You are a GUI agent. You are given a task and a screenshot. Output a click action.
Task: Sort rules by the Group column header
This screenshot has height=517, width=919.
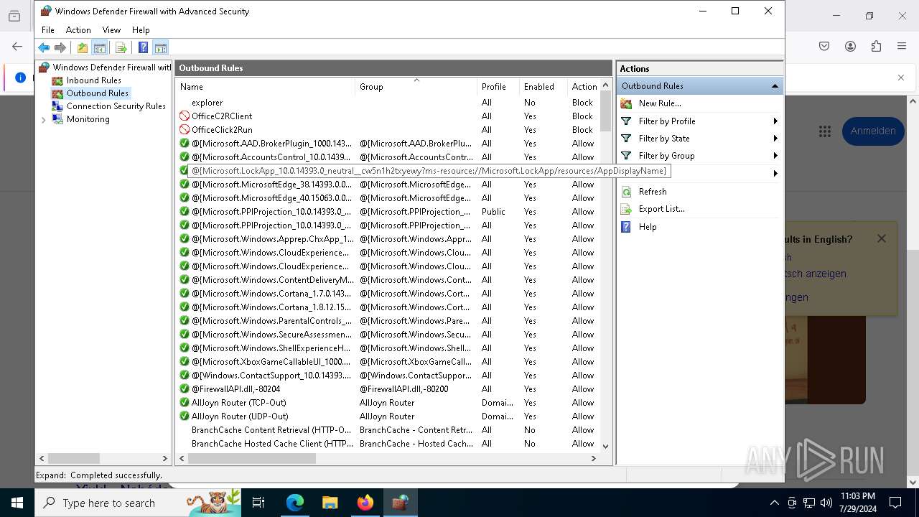pyautogui.click(x=416, y=87)
